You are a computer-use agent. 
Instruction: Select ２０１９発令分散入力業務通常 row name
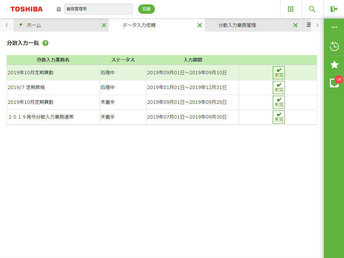[41, 117]
